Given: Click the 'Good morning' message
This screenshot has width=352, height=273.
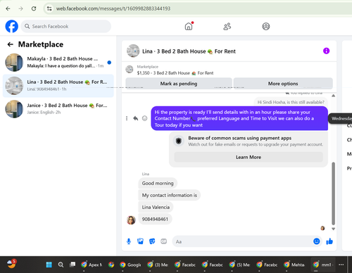Looking at the screenshot, I should point(158,183).
